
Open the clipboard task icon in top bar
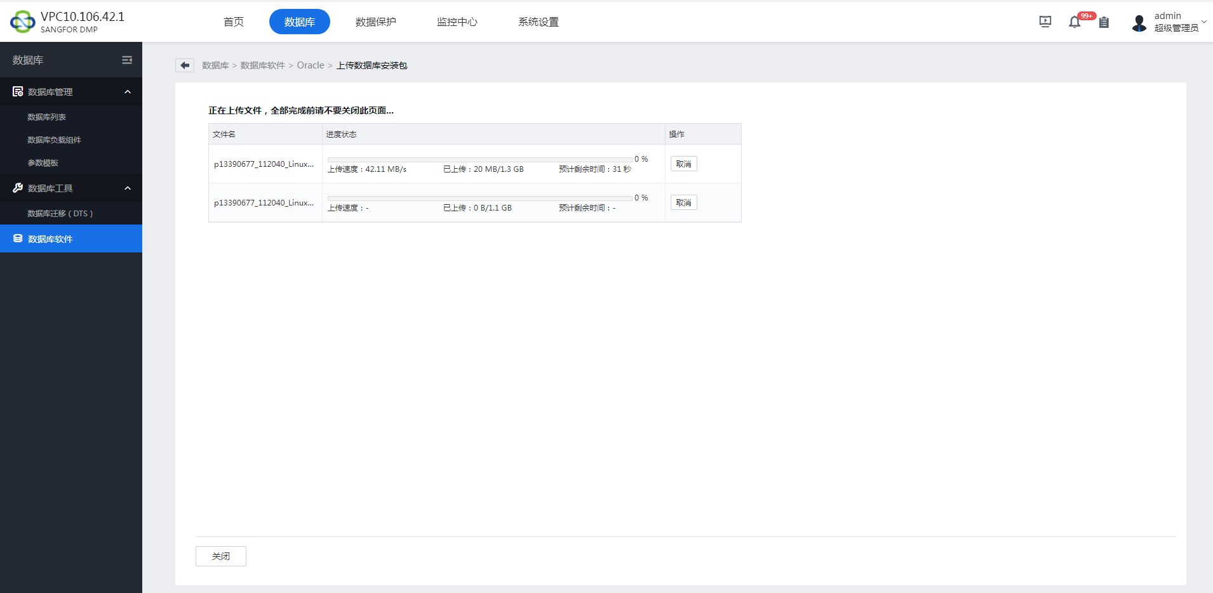pyautogui.click(x=1104, y=22)
